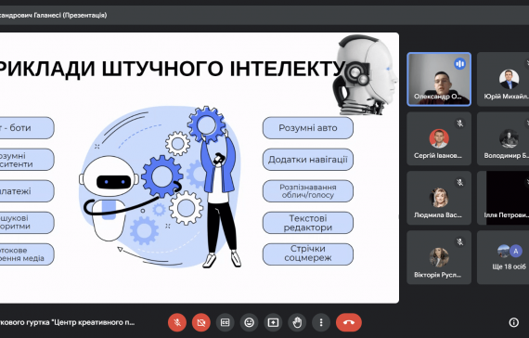Show the 'Ще 18 осіб' participants tile

(x=503, y=257)
